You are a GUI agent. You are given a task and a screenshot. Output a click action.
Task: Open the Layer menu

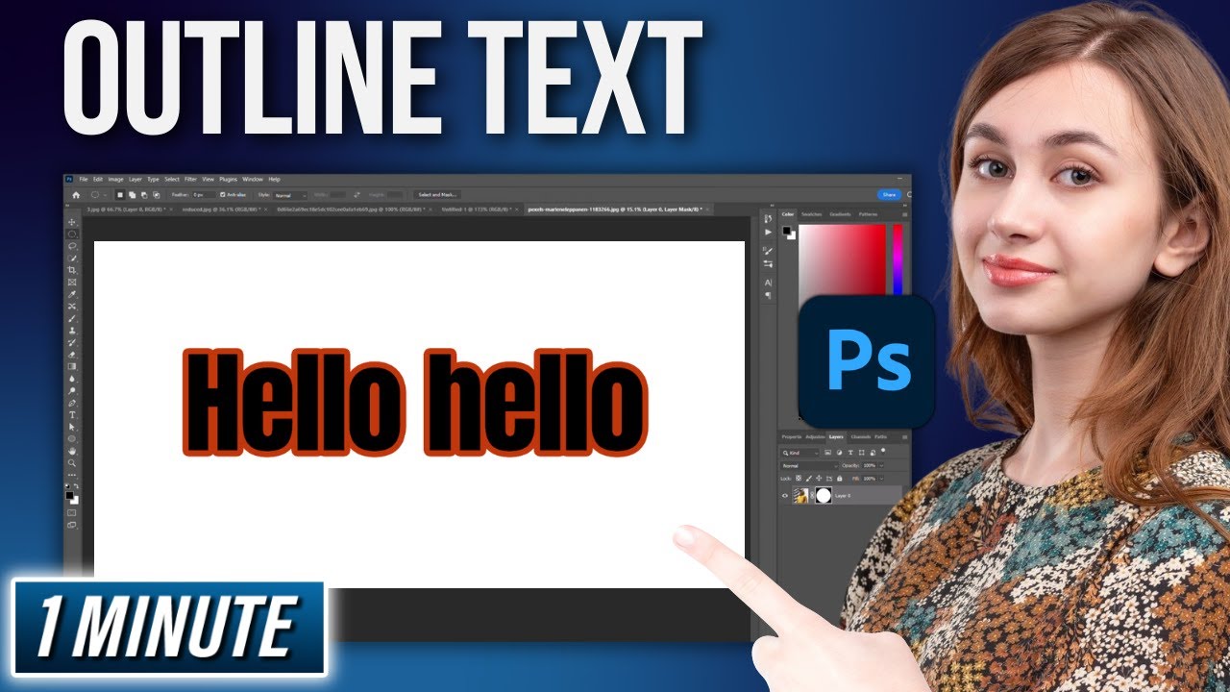pyautogui.click(x=135, y=179)
